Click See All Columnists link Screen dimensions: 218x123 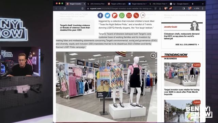tap(187, 44)
